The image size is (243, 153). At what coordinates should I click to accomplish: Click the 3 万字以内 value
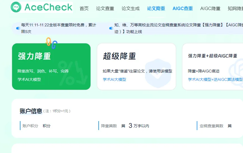[x=139, y=126]
